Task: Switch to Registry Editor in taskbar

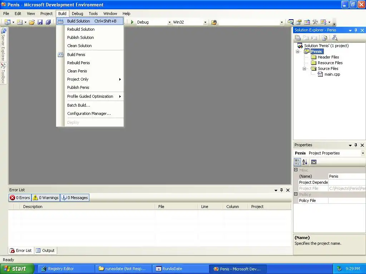Action: click(x=66, y=269)
